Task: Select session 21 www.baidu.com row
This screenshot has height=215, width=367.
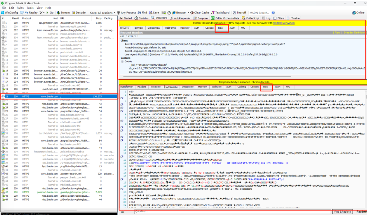Action: pyautogui.click(x=59, y=96)
